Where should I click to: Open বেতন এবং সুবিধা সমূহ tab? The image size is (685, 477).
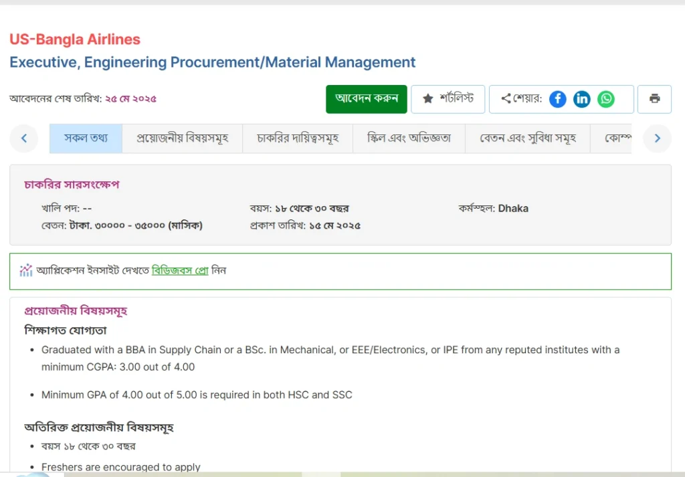point(528,138)
